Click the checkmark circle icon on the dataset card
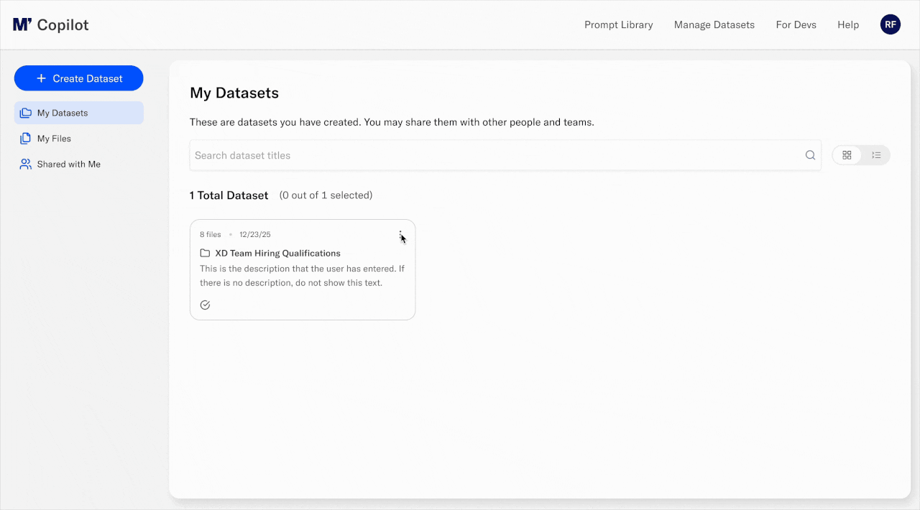Viewport: 920px width, 510px height. click(205, 304)
